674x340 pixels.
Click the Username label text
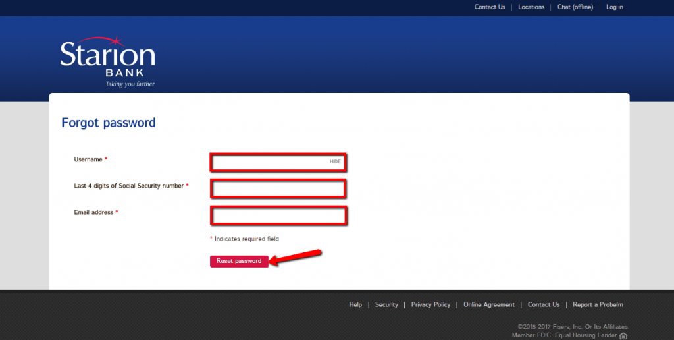(88, 159)
